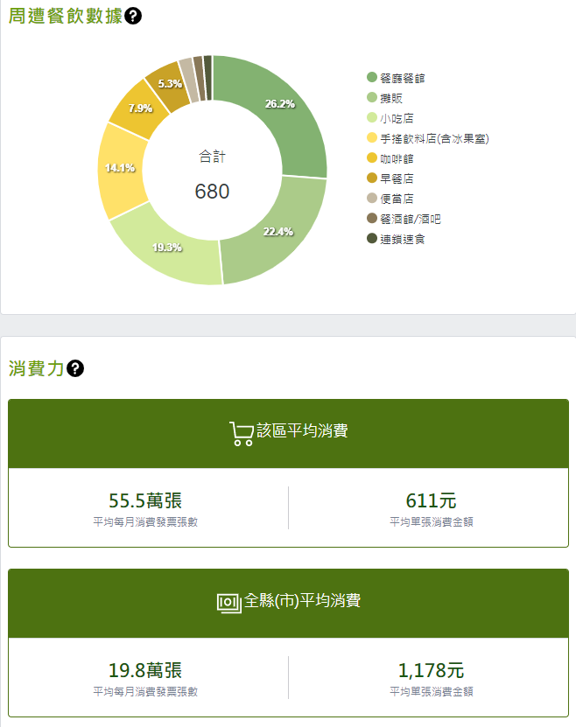Click the 該區平均消費 header text
The image size is (576, 727).
302,430
